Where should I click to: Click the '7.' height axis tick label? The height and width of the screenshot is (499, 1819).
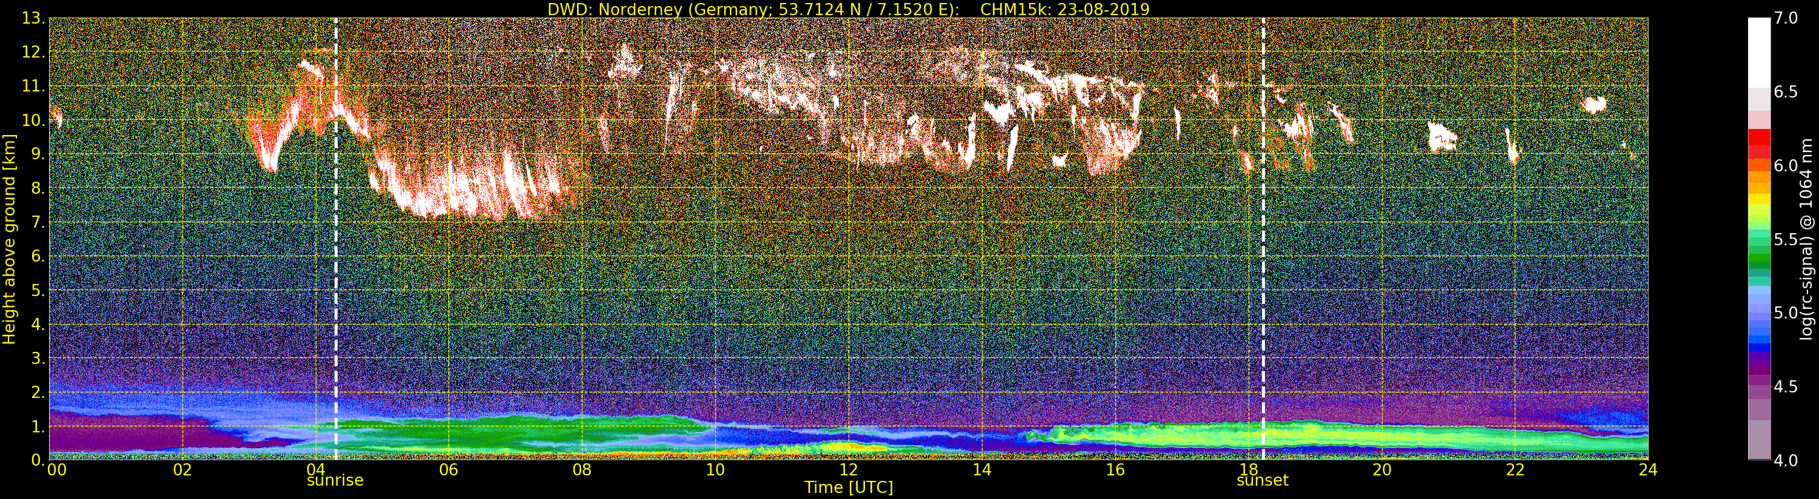click(38, 222)
